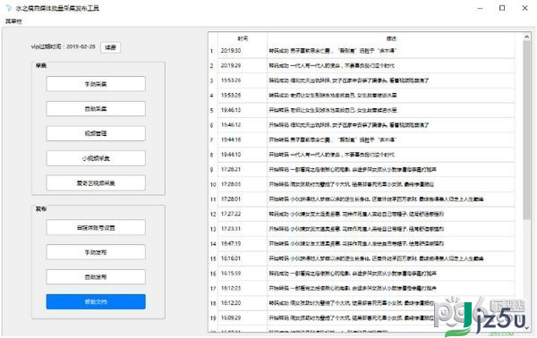Image resolution: width=537 pixels, height=338 pixels.
Task: Maximize the application window
Action: 502,8
